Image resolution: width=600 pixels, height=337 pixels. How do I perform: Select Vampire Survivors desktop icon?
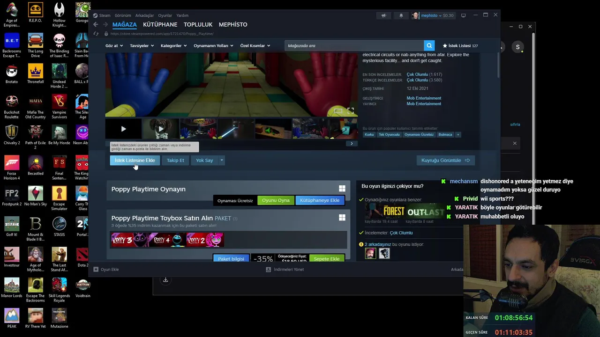(x=59, y=107)
